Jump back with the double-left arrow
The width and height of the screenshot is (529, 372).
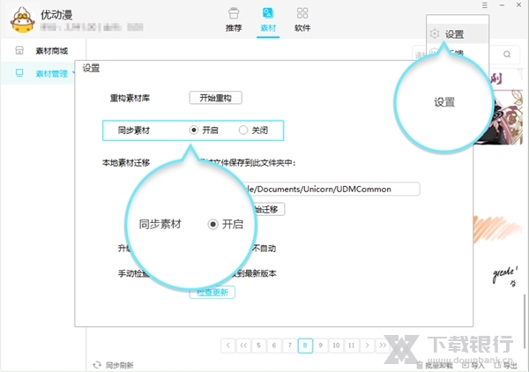tap(243, 346)
